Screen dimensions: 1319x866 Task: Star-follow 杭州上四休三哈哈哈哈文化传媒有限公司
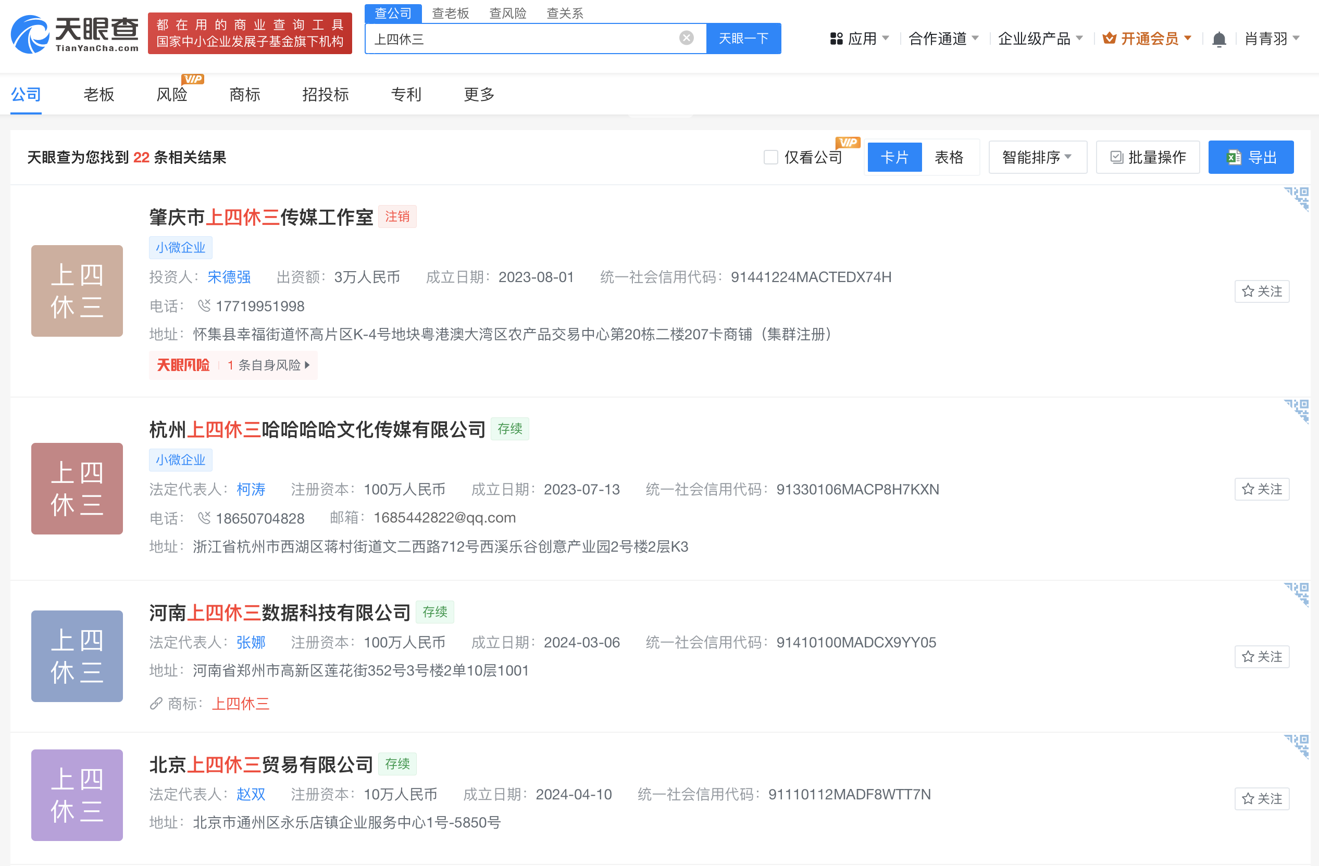[x=1262, y=489]
